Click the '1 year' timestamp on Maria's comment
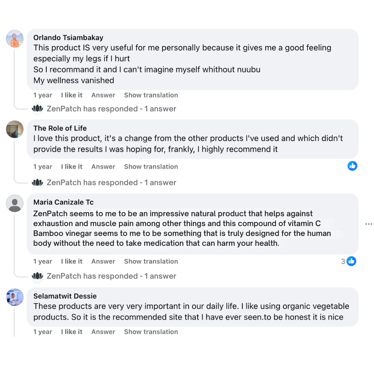This screenshot has width=374, height=374. click(x=43, y=262)
